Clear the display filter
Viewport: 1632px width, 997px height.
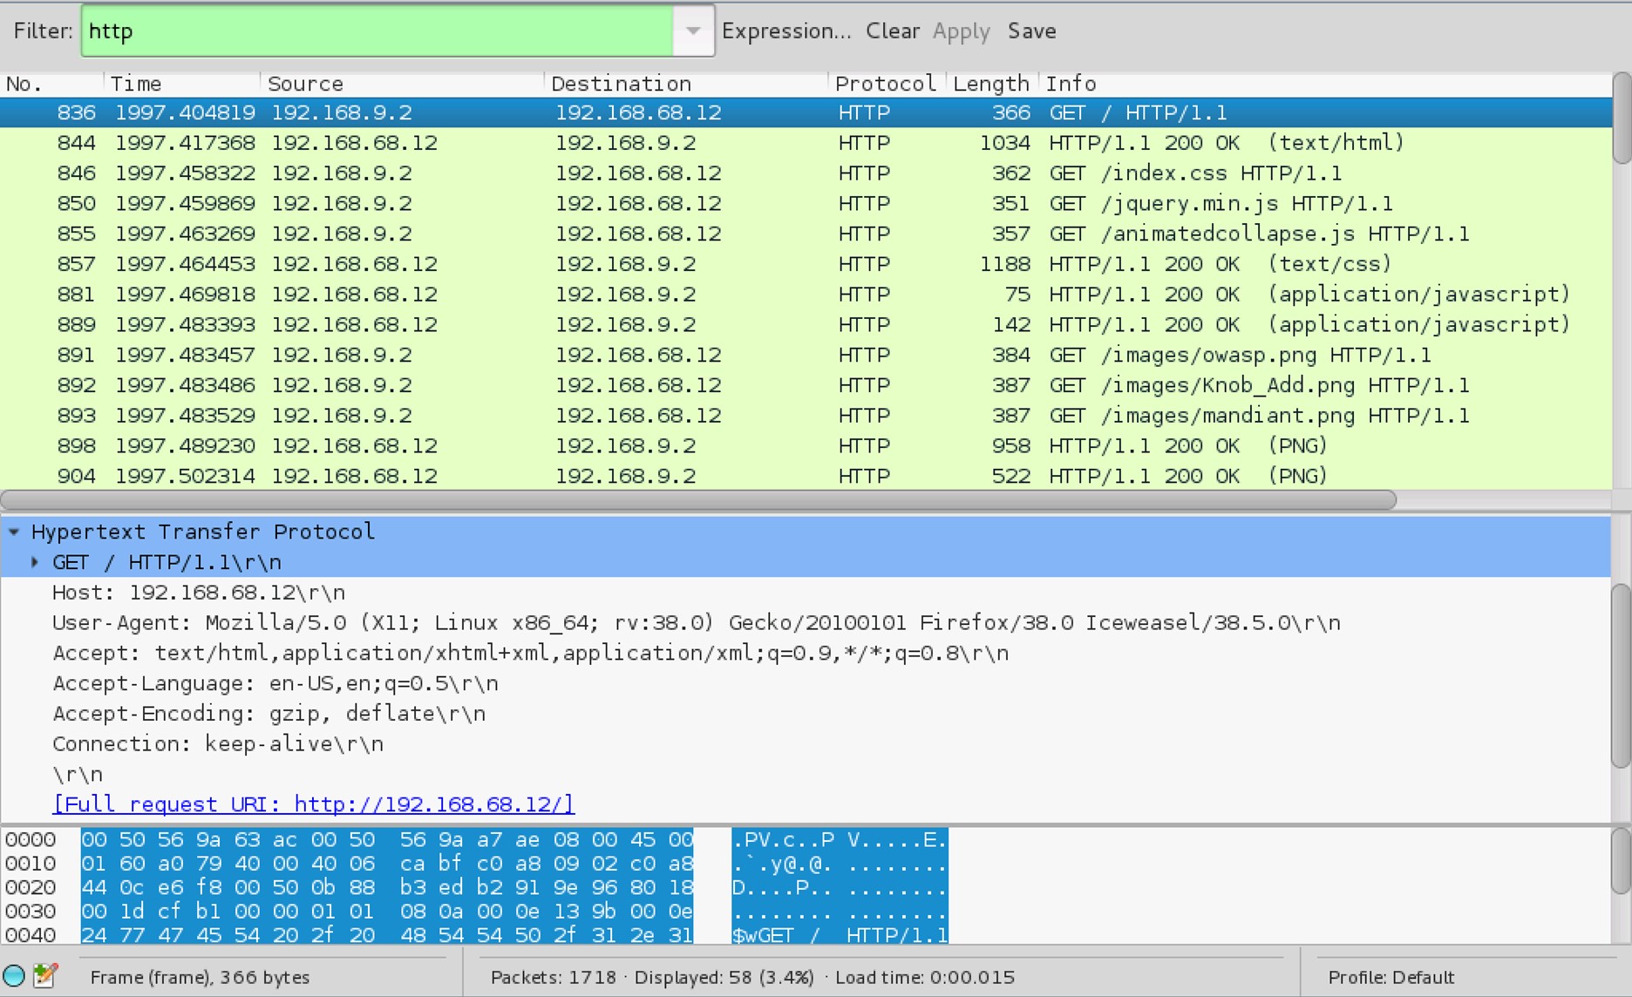point(892,31)
